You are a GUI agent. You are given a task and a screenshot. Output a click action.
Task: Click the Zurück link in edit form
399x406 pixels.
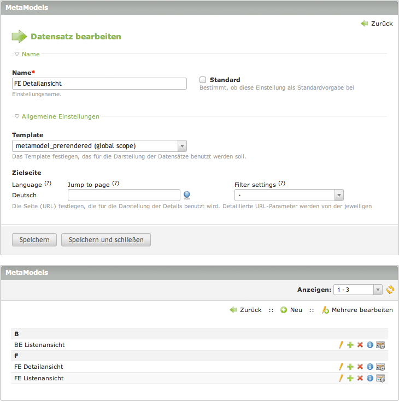click(377, 23)
